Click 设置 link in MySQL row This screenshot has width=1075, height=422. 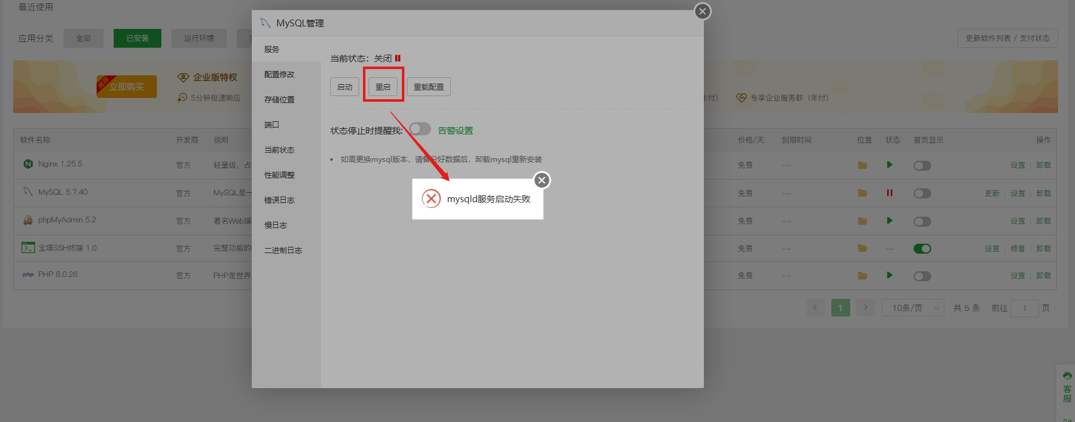click(x=1018, y=193)
